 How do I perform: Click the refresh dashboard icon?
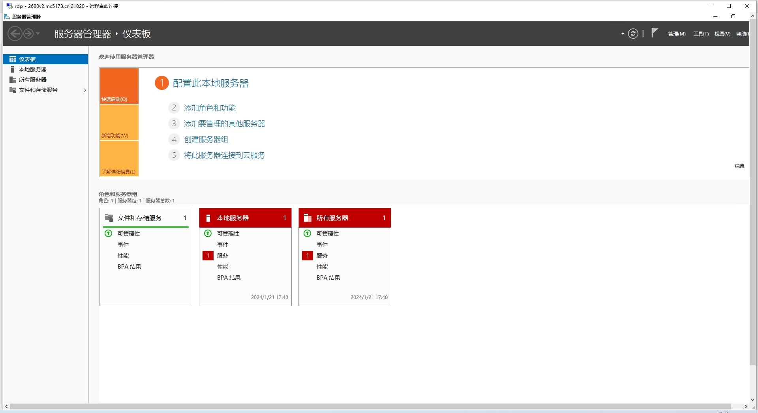[633, 34]
